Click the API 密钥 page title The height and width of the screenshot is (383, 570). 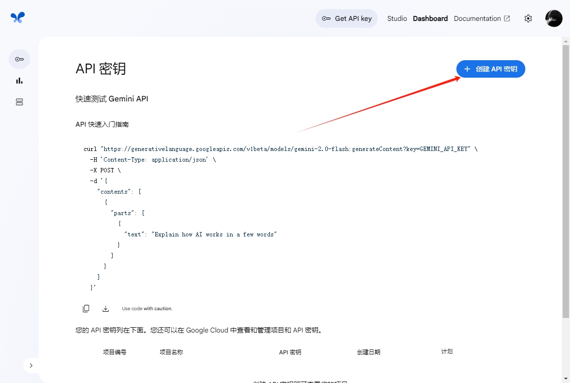(x=101, y=68)
